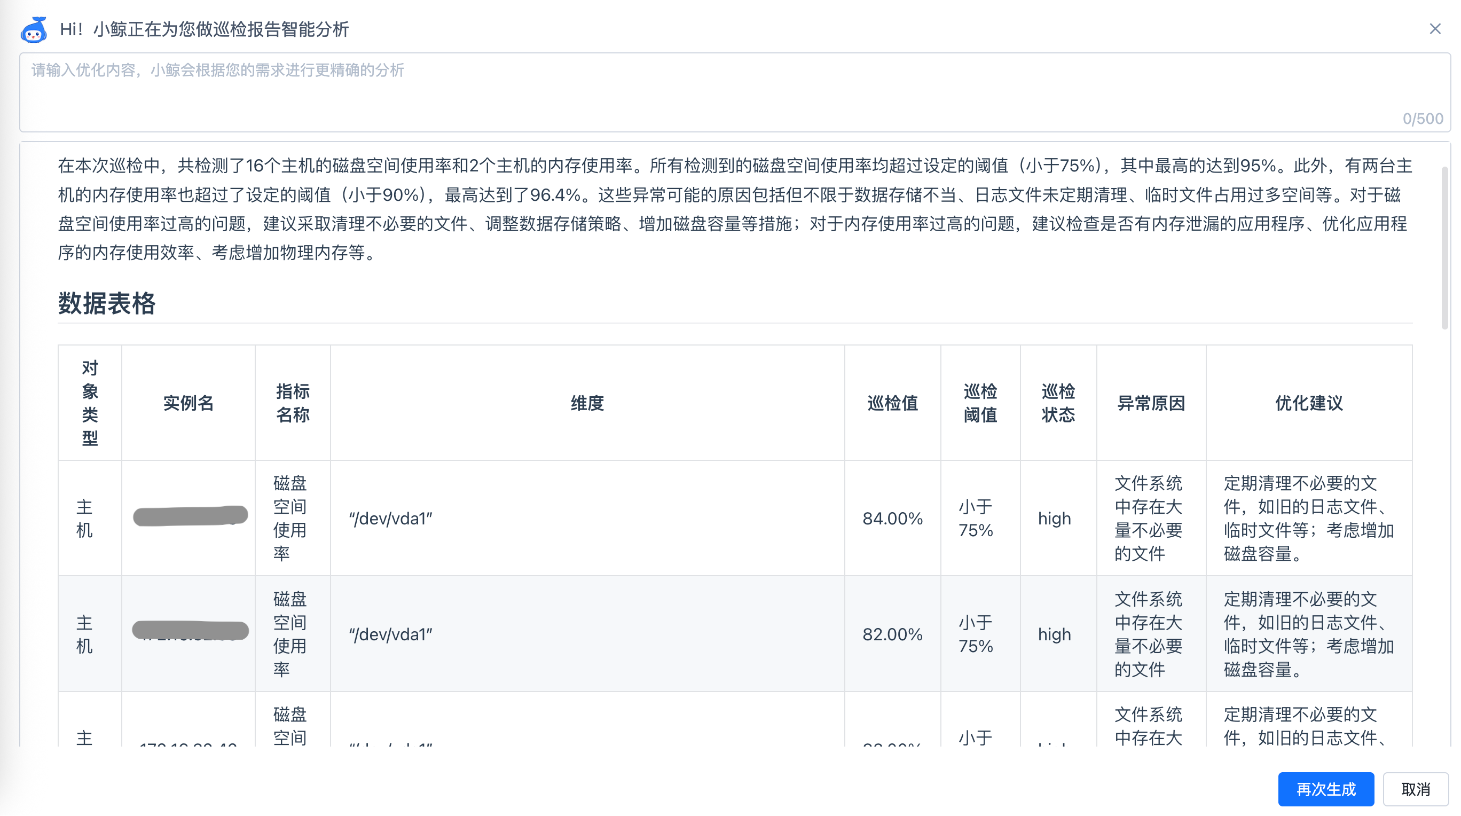Click the 巡检值 column header

click(x=892, y=403)
